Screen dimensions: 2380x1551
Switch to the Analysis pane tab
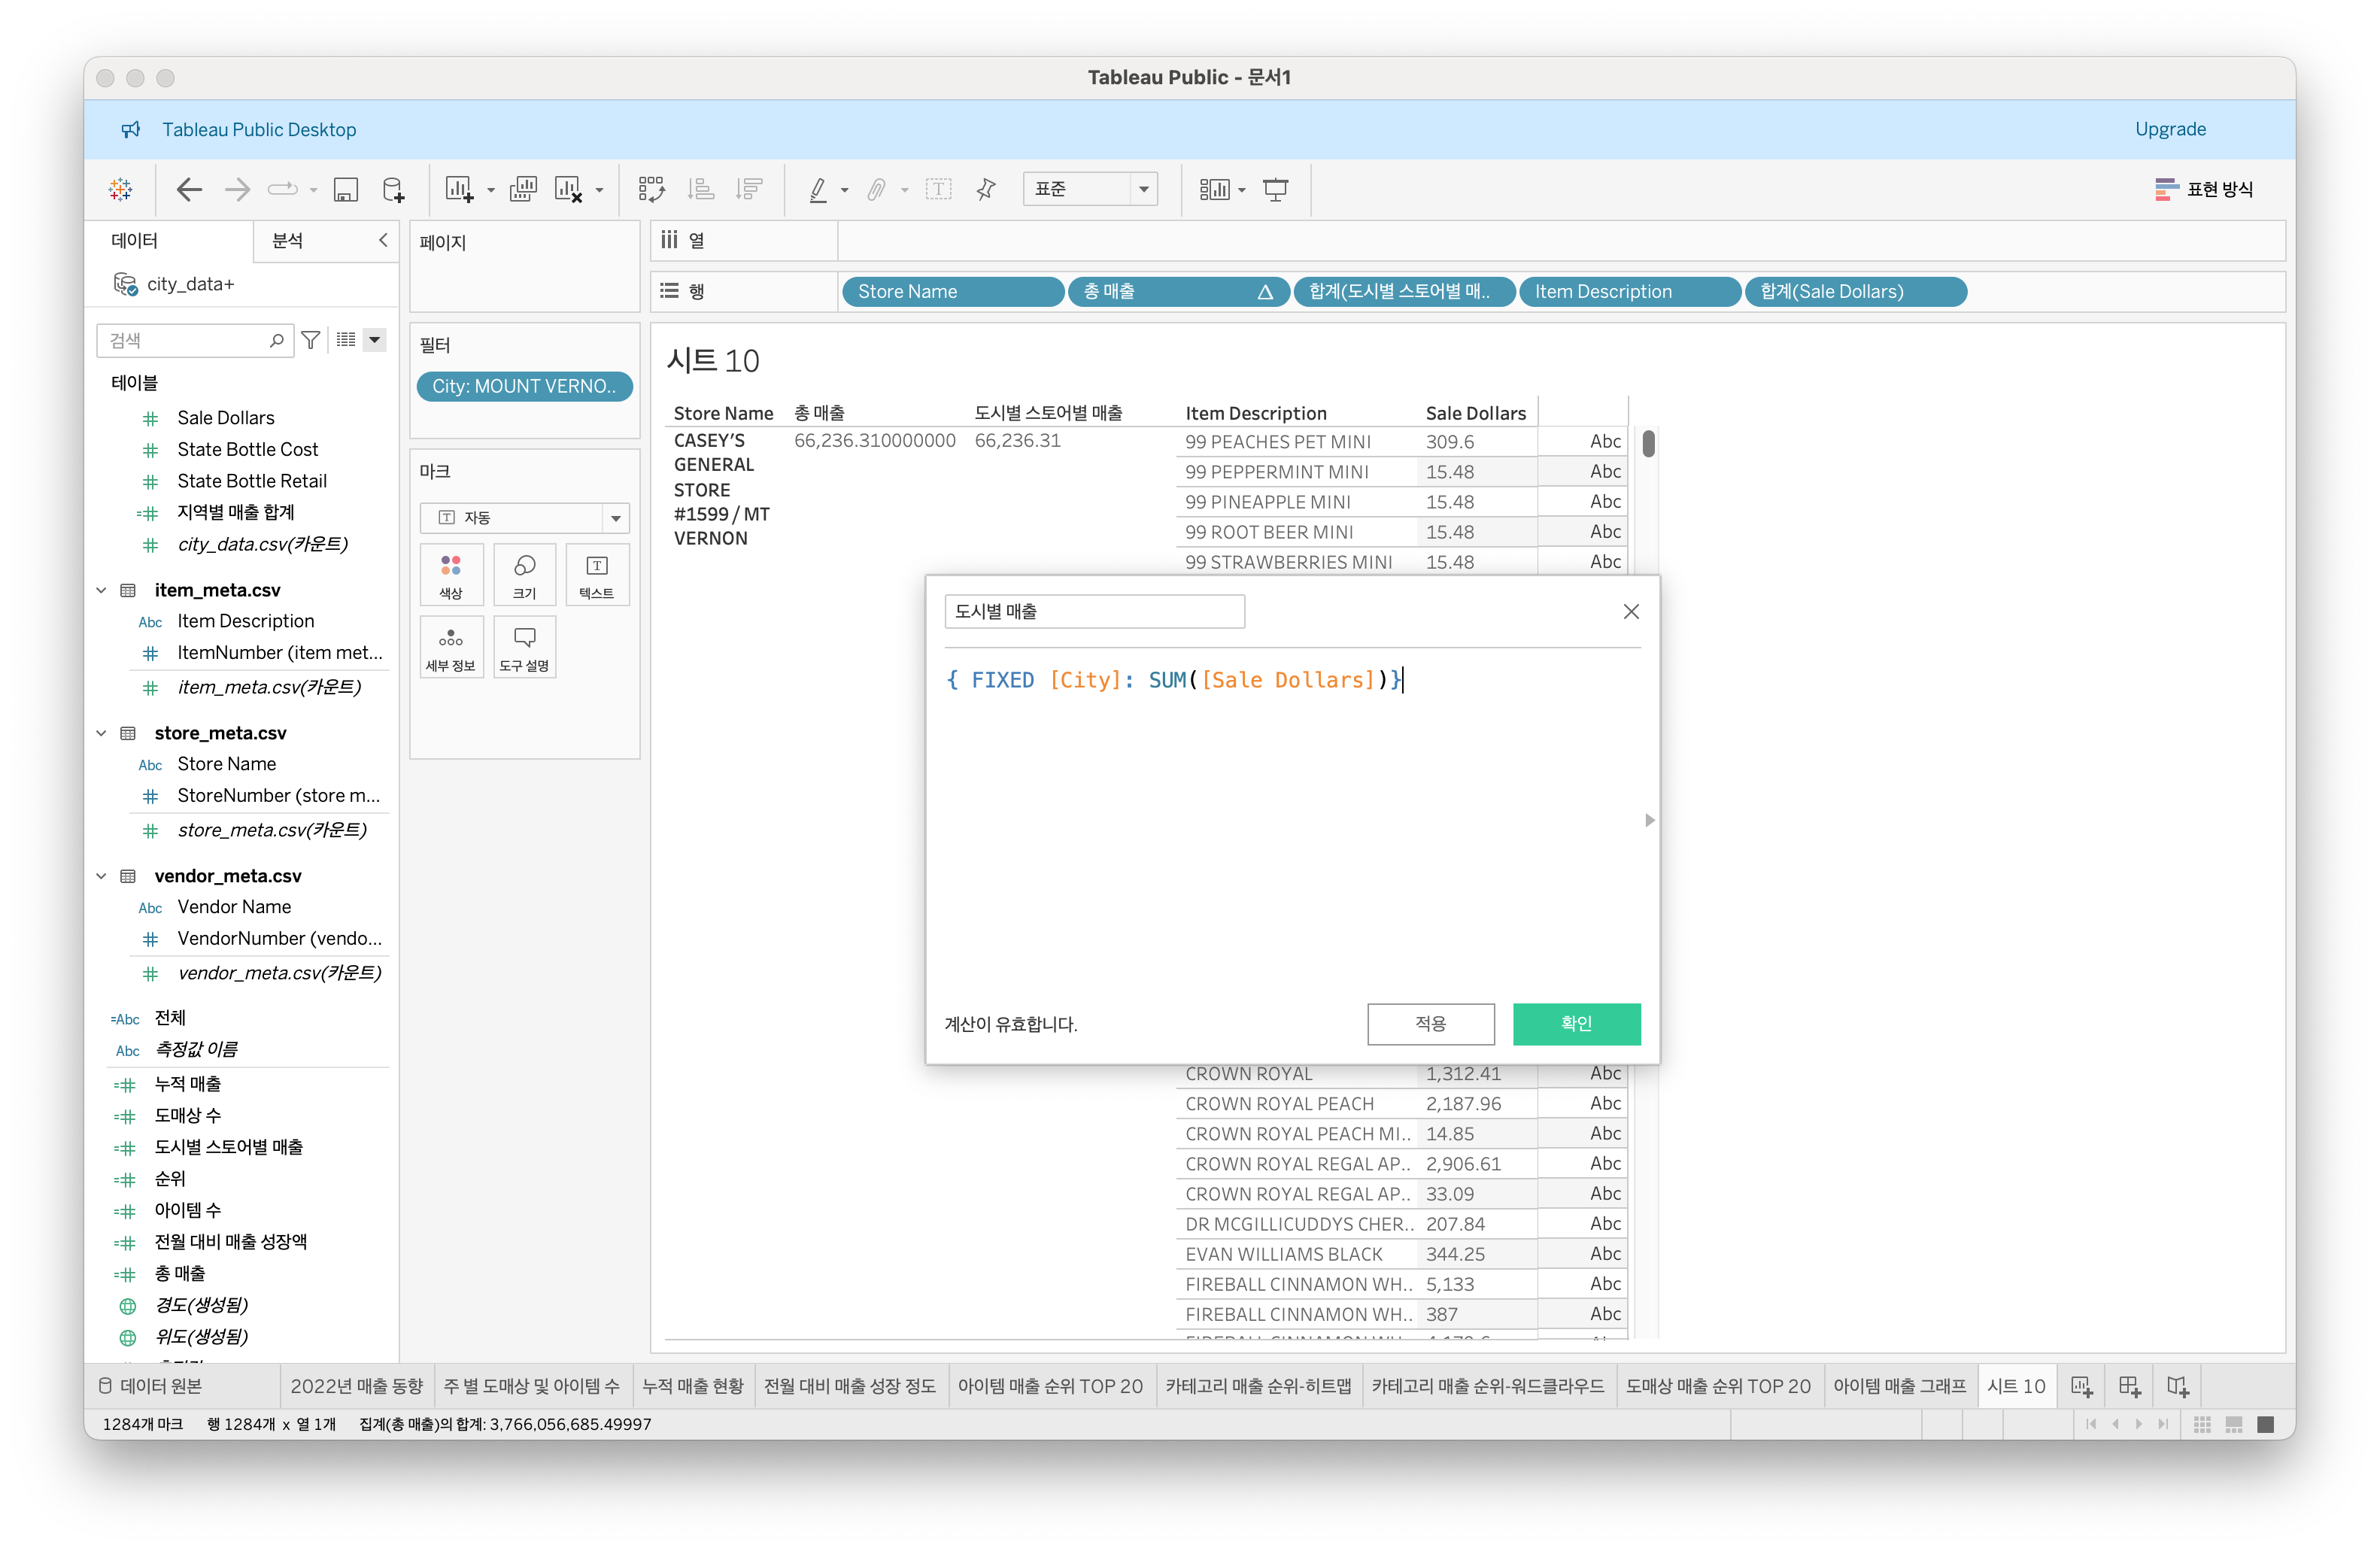[x=287, y=240]
